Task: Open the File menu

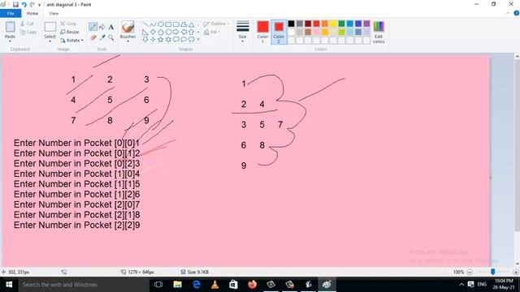Action: [x=11, y=13]
